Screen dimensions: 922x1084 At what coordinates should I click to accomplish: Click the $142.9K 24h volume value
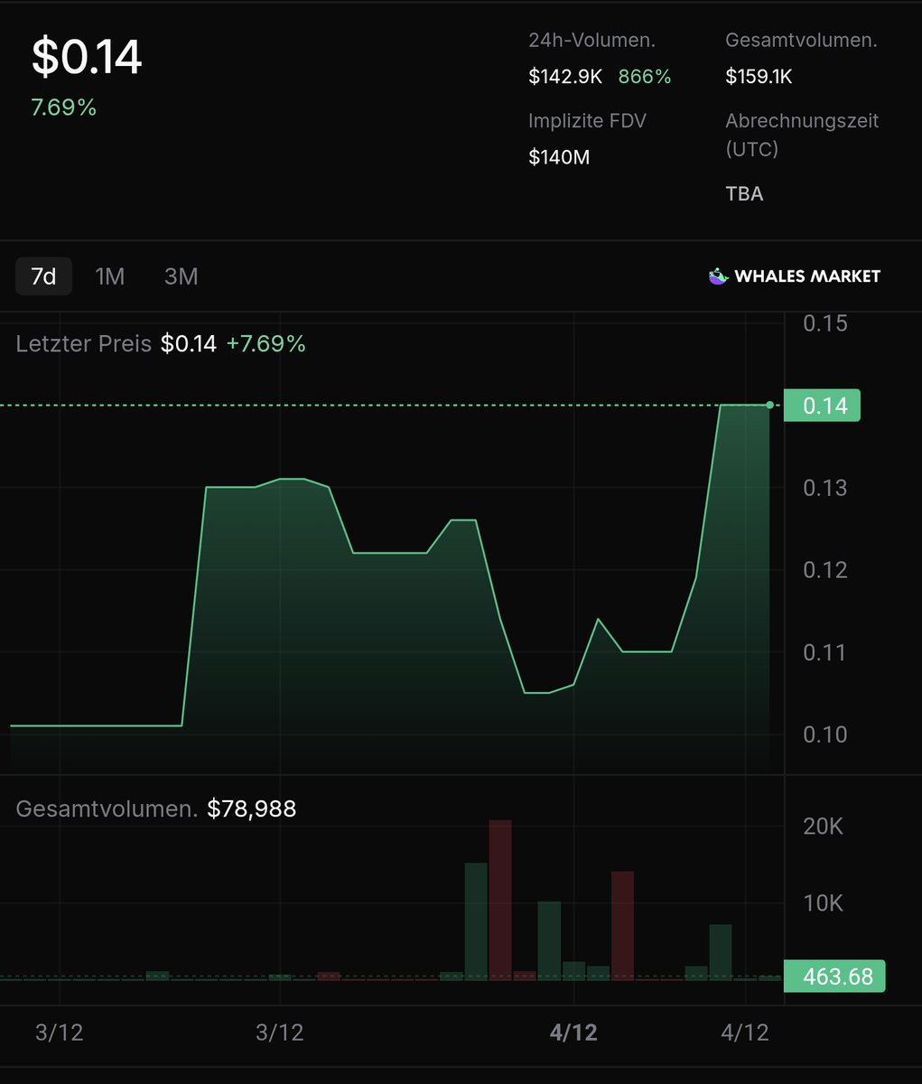click(565, 77)
